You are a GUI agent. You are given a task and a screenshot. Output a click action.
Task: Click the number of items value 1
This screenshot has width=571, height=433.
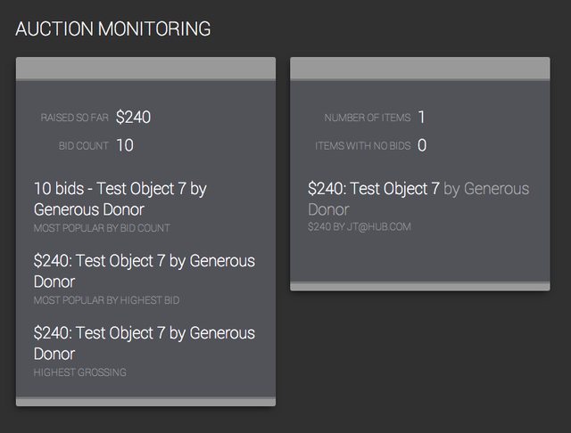click(x=422, y=117)
